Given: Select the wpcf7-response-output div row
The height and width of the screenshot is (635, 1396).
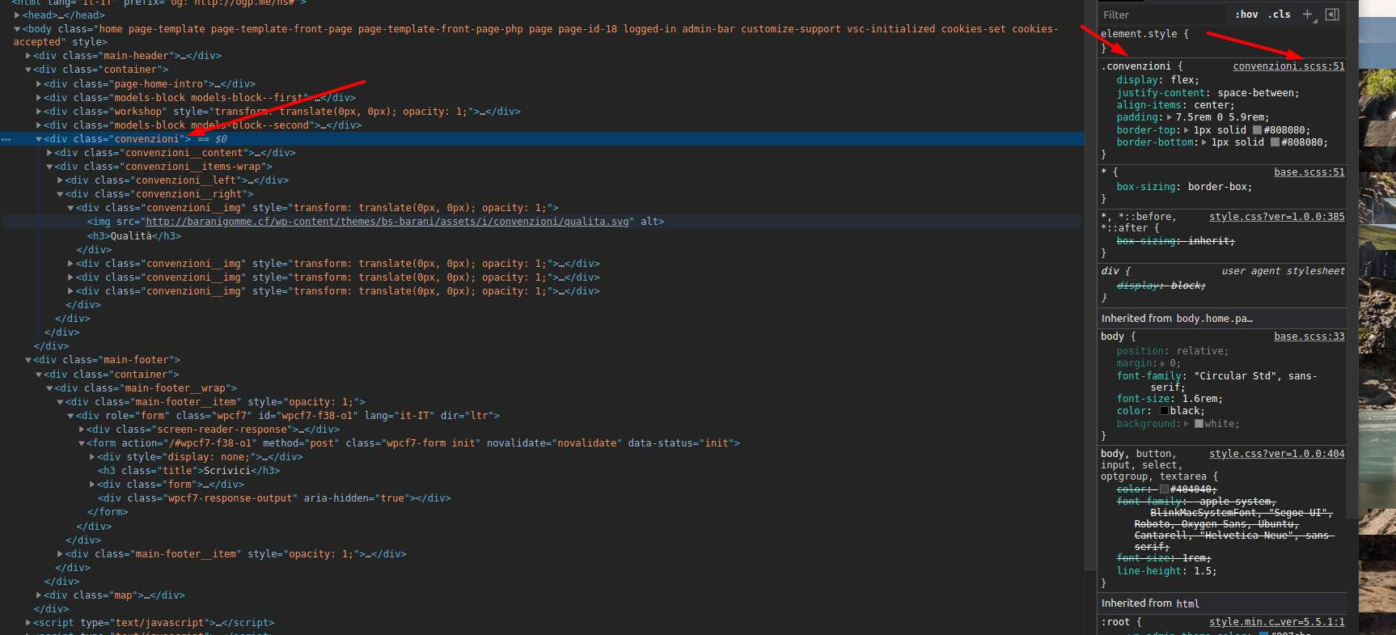Looking at the screenshot, I should pos(274,498).
